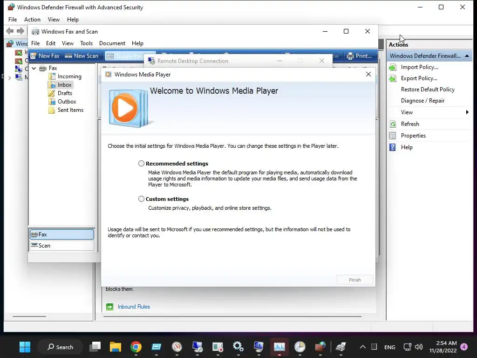The image size is (477, 358).
Task: Show hidden icons in the system tray
Action: tap(362, 347)
